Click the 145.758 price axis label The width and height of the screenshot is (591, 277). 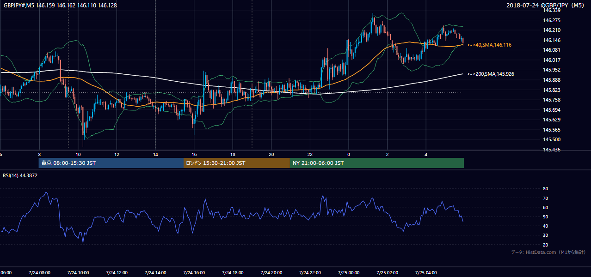(551, 100)
